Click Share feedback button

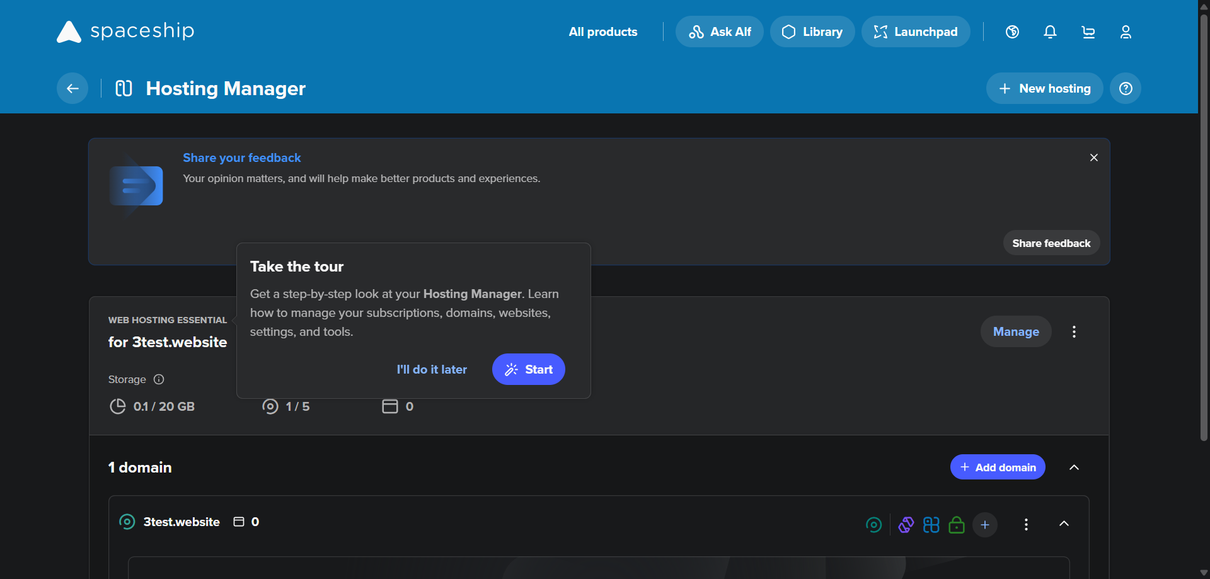tap(1051, 243)
